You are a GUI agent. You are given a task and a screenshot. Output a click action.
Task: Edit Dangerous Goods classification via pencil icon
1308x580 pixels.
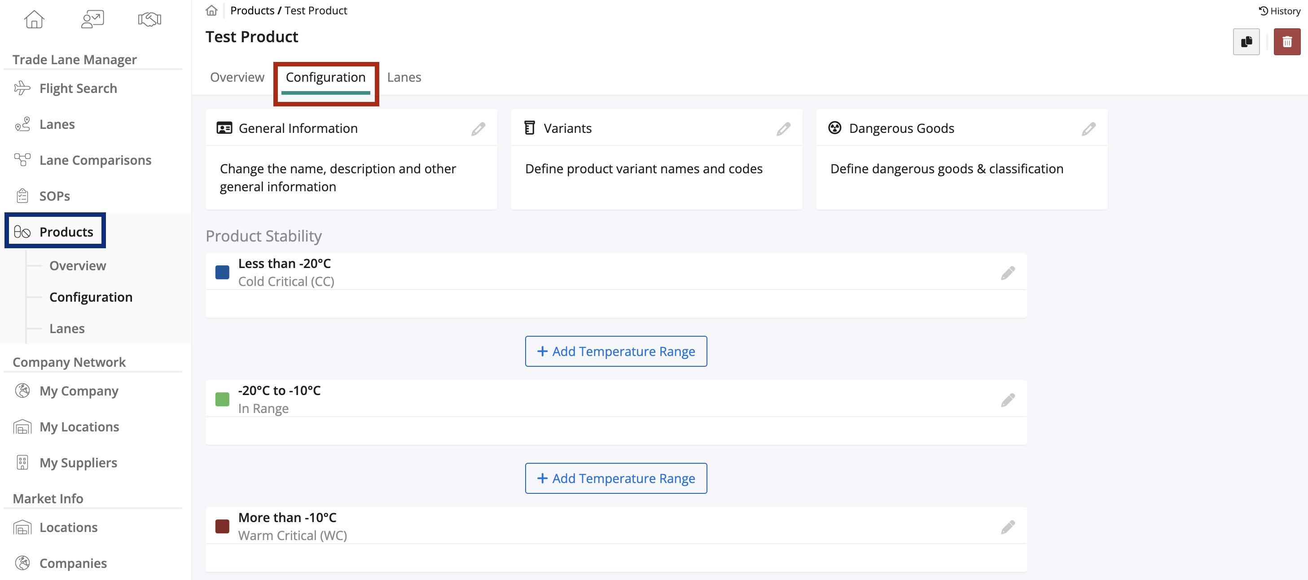click(1088, 128)
